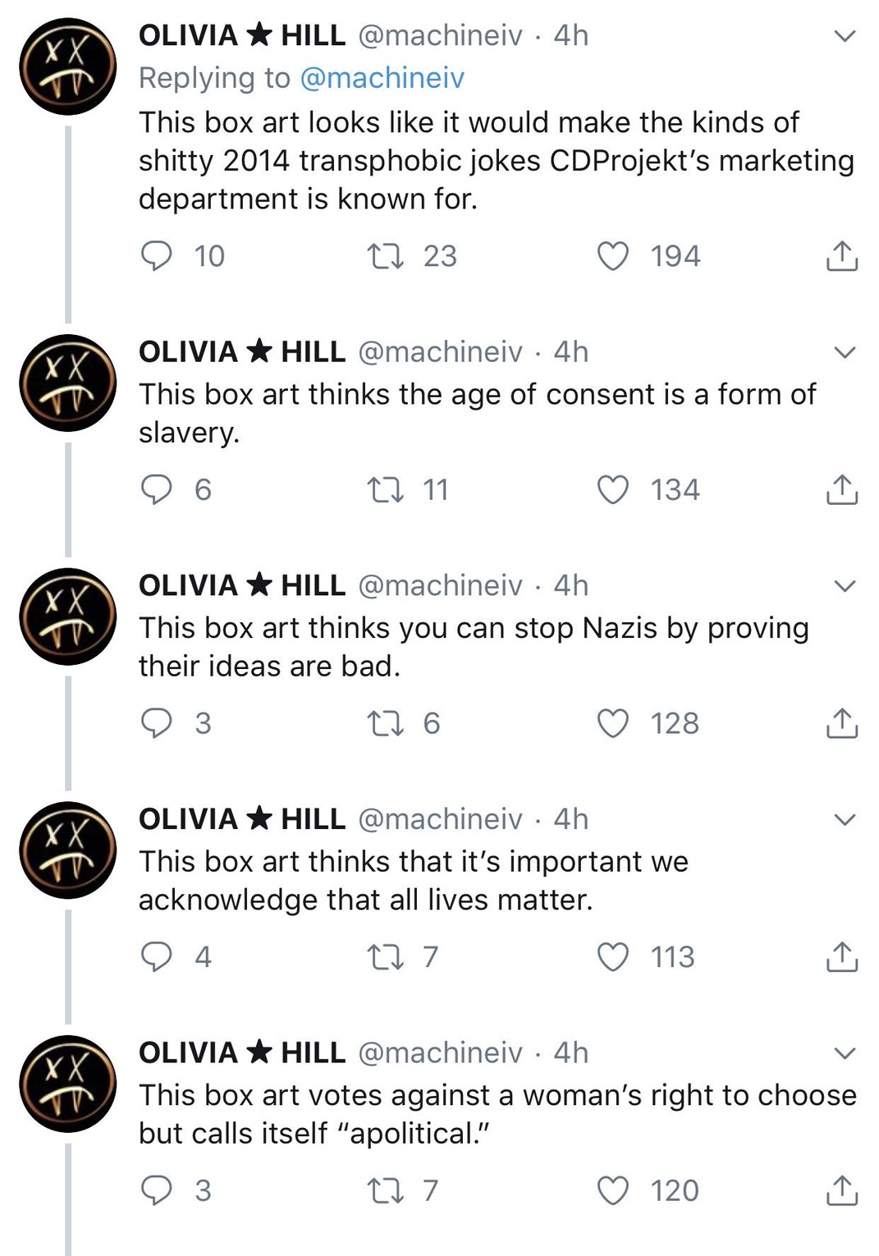879x1256 pixels.
Task: Reply to the all lives matter tweet
Action: (156, 956)
